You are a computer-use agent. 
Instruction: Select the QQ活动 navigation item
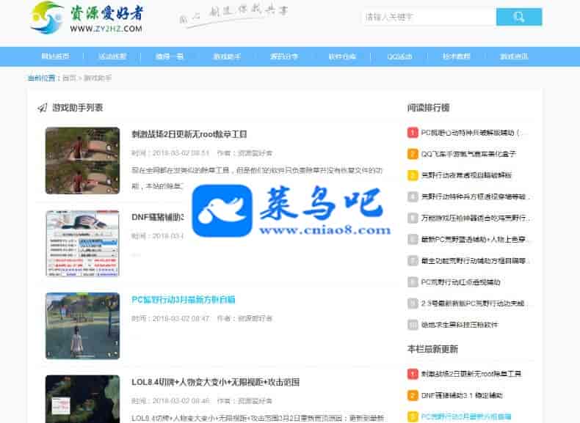click(399, 56)
